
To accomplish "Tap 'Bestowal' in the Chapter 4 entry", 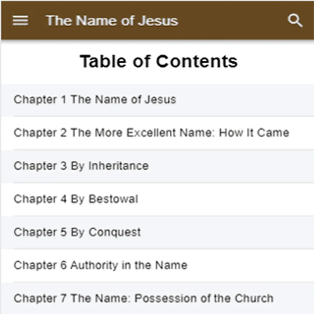I will coord(113,199).
